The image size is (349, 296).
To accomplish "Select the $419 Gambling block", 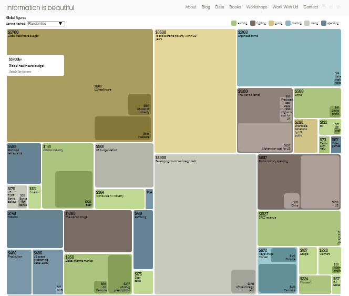I will point(143,240).
